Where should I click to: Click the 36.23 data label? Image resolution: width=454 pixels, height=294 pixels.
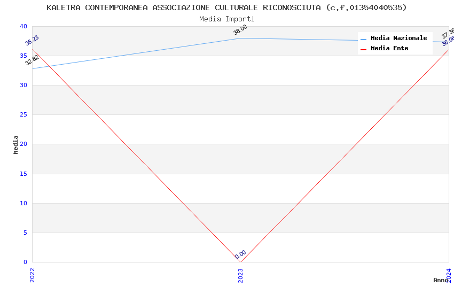32,41
